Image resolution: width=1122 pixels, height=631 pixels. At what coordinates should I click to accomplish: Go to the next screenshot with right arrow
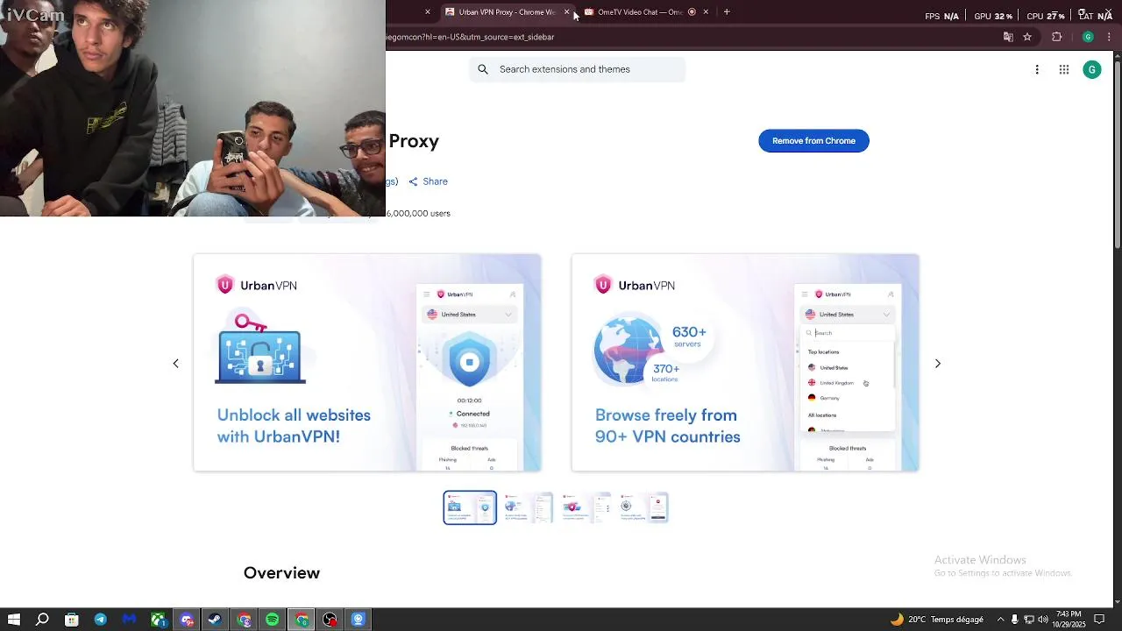pyautogui.click(x=938, y=364)
